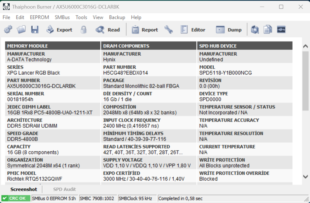Open the Editor from toolbar
The image size is (310, 203).
pos(193,30)
